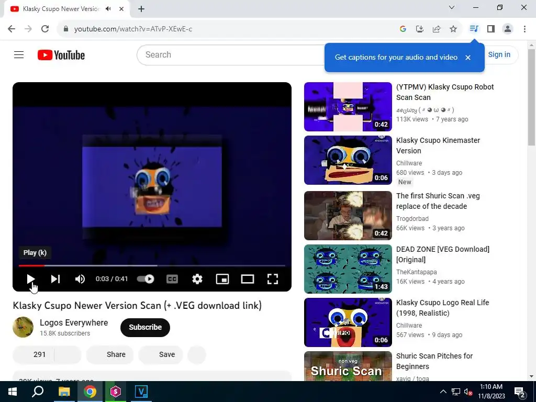This screenshot has height=402, width=536.
Task: Mute the video player volume
Action: coord(80,279)
